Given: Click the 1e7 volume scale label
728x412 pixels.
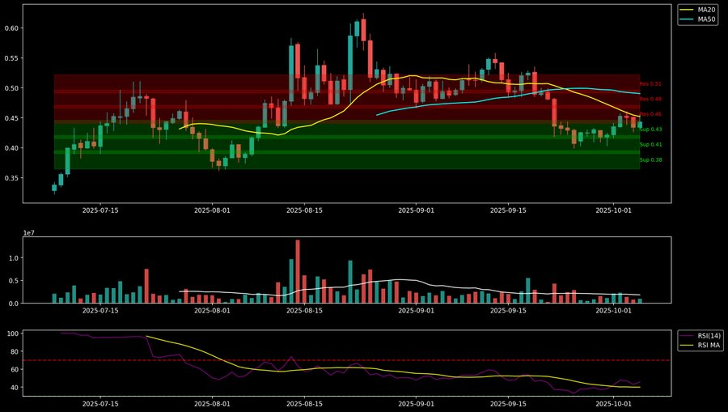Looking at the screenshot, I should (29, 233).
